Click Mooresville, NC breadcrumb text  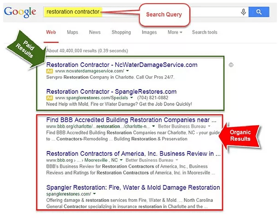click(101, 160)
